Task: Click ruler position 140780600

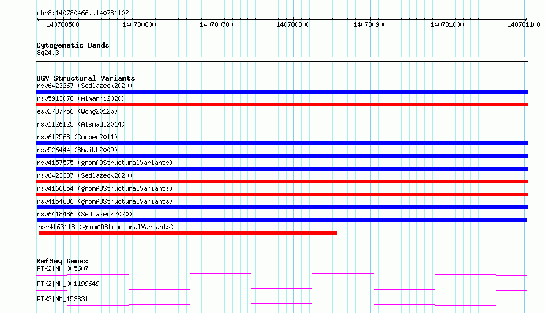Action: [x=139, y=24]
